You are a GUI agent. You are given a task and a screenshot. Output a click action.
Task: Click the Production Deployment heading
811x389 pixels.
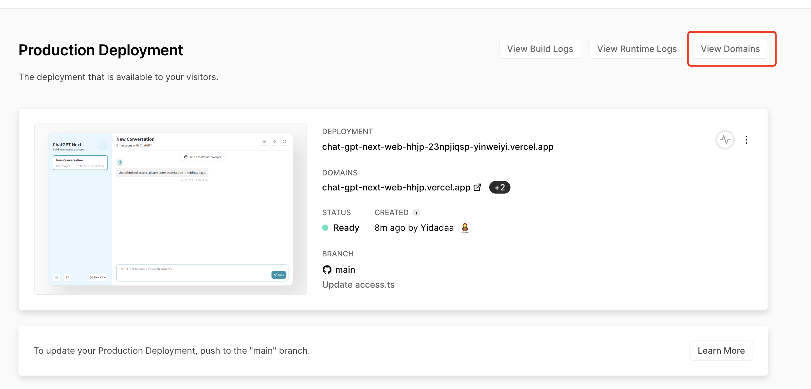point(101,50)
